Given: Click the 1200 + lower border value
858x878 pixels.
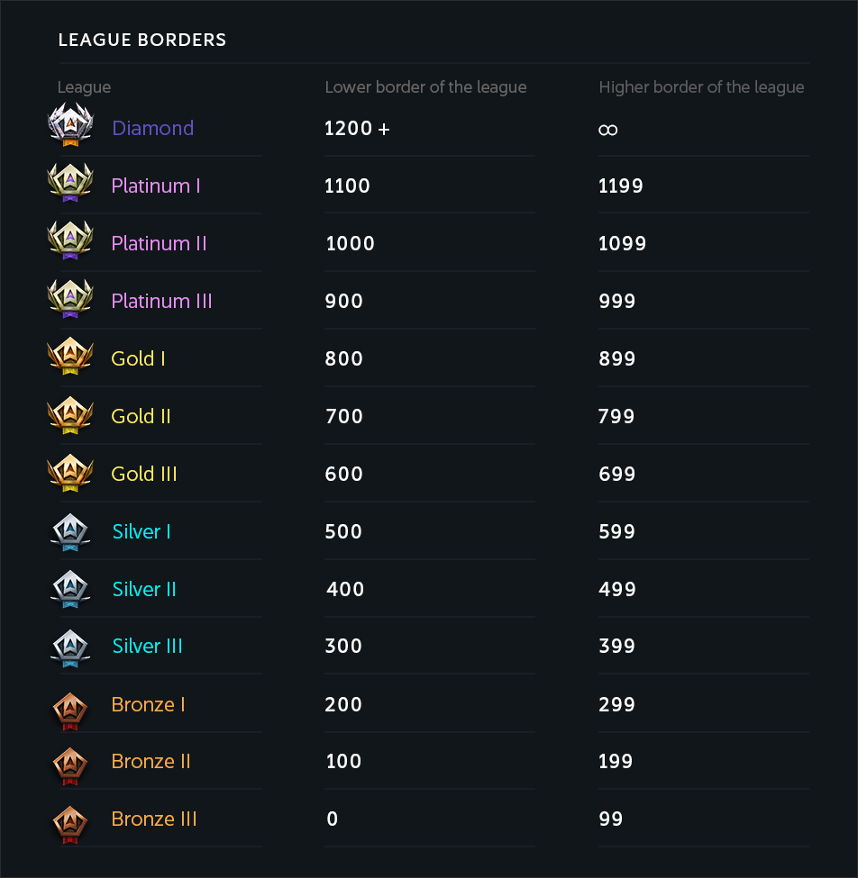Looking at the screenshot, I should click(357, 128).
